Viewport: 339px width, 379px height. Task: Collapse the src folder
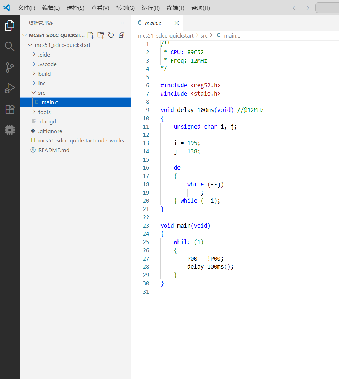(x=42, y=93)
